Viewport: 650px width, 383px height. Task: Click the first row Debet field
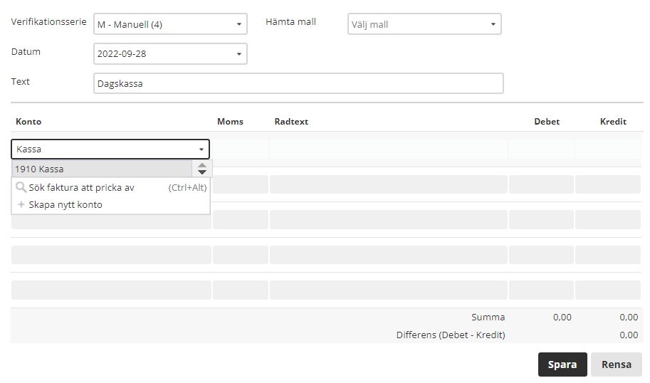(x=541, y=149)
